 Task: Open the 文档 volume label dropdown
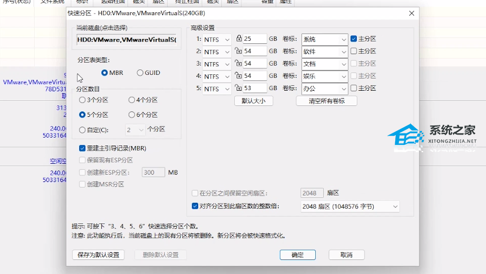tap(324, 64)
